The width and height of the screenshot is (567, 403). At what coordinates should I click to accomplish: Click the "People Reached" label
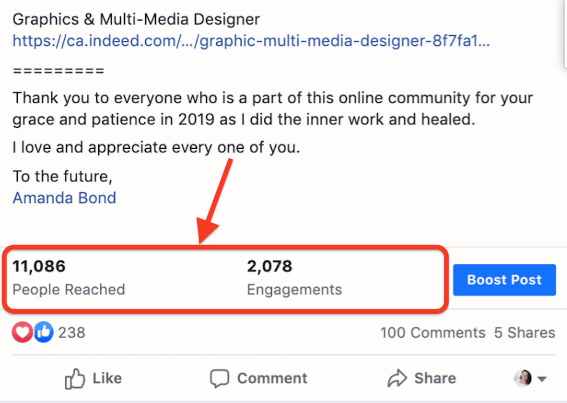point(68,289)
